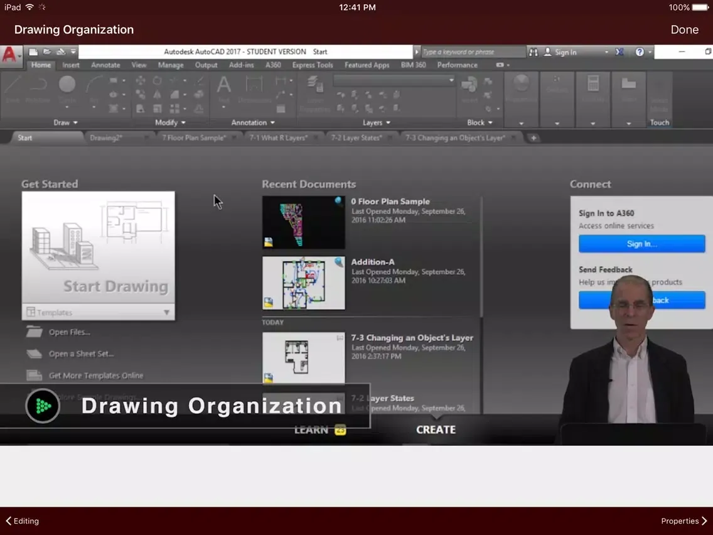Open the Performance ribbon tab
This screenshot has width=713, height=535.
[458, 65]
